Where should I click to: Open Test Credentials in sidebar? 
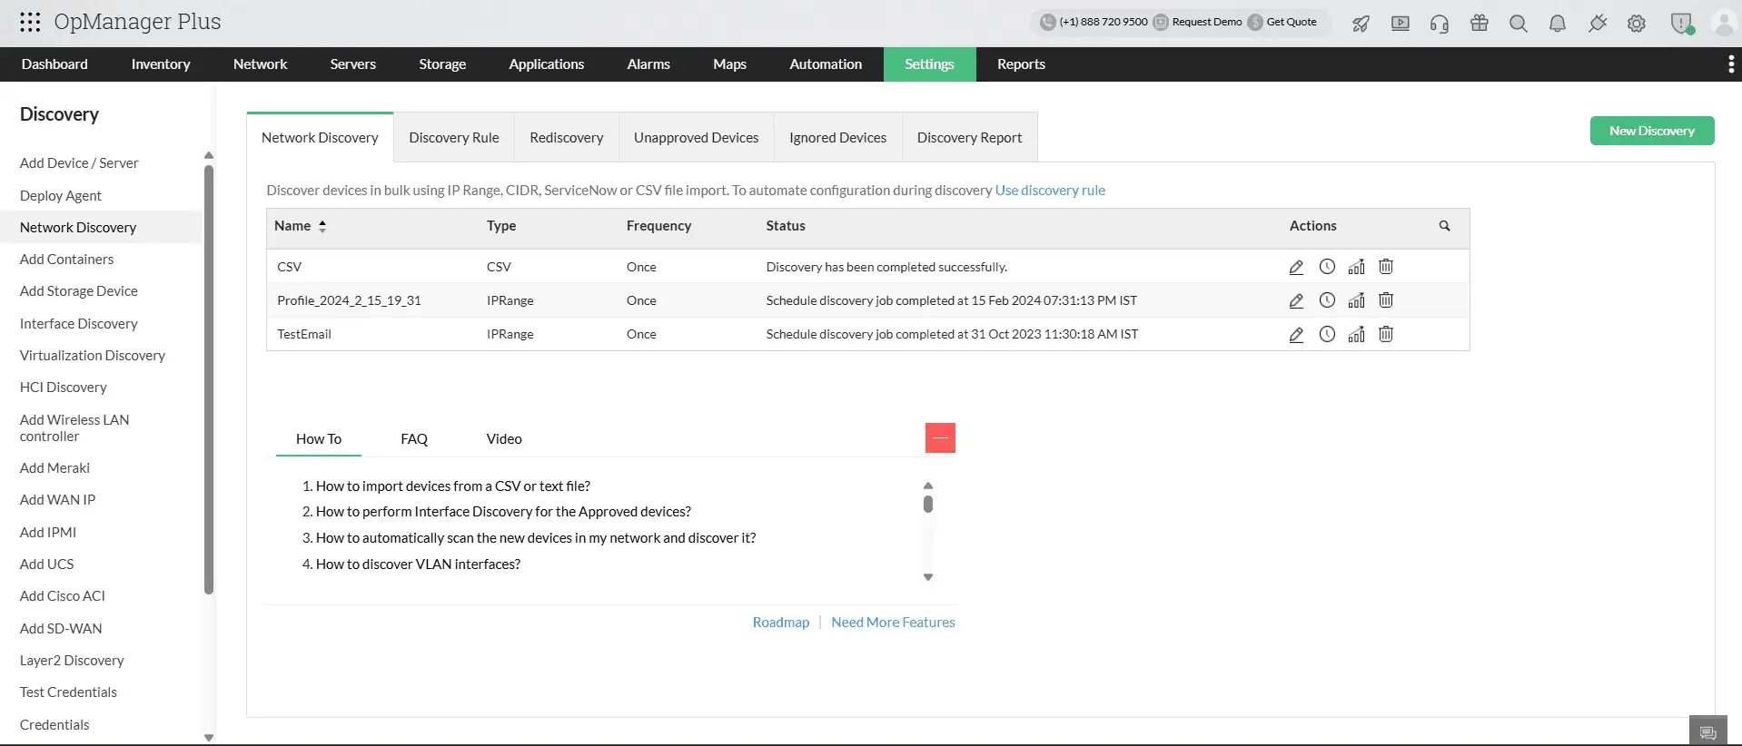pos(68,692)
